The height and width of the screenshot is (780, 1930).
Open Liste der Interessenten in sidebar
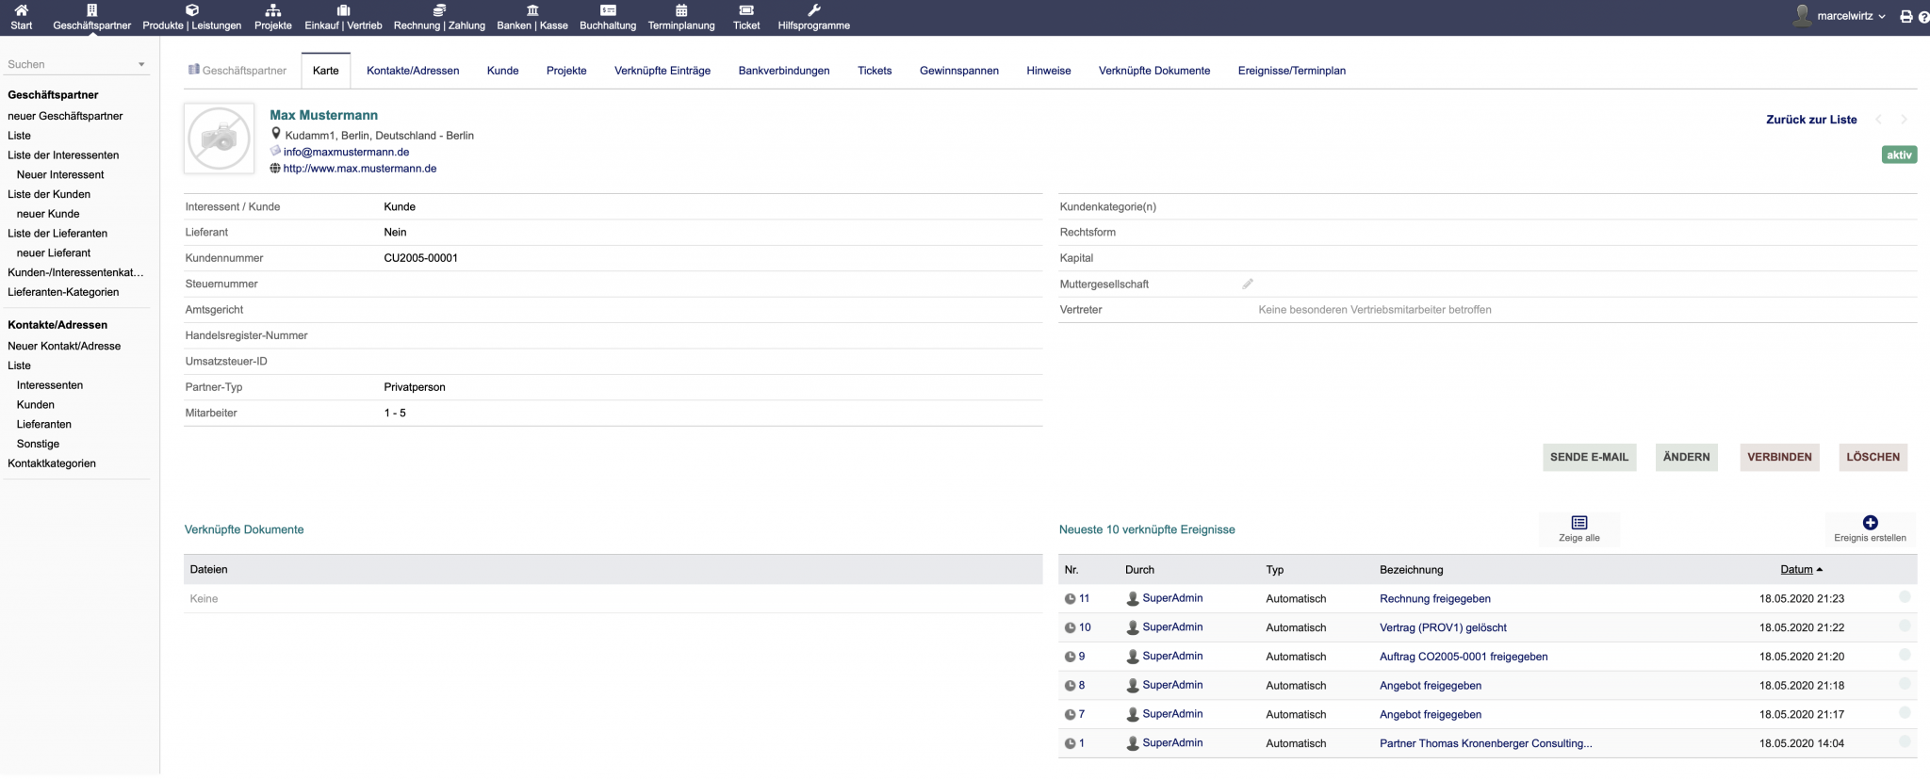63,155
